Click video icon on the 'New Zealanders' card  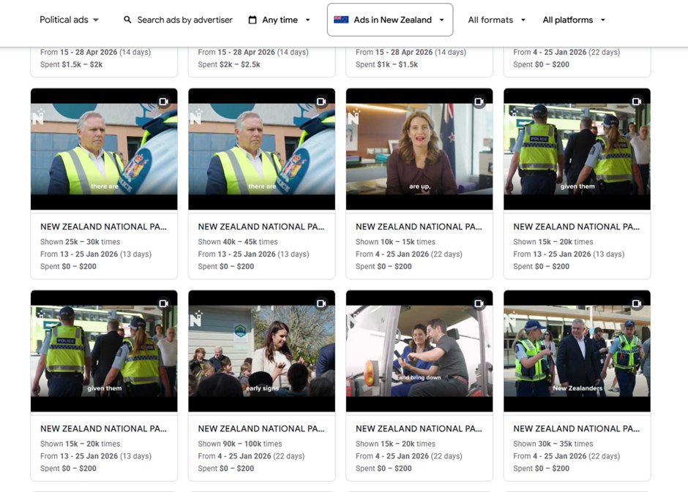pyautogui.click(x=636, y=303)
